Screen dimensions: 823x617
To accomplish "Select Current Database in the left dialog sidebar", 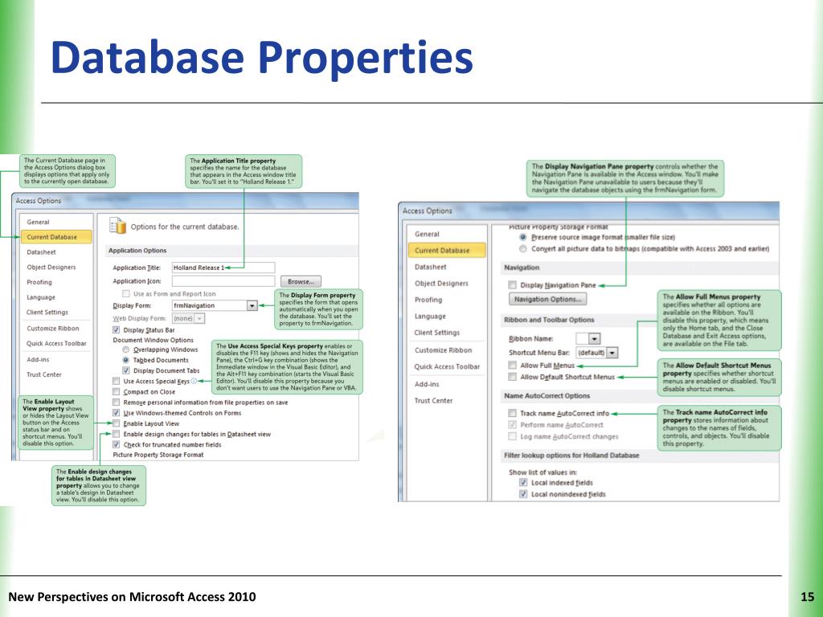I will pyautogui.click(x=55, y=237).
